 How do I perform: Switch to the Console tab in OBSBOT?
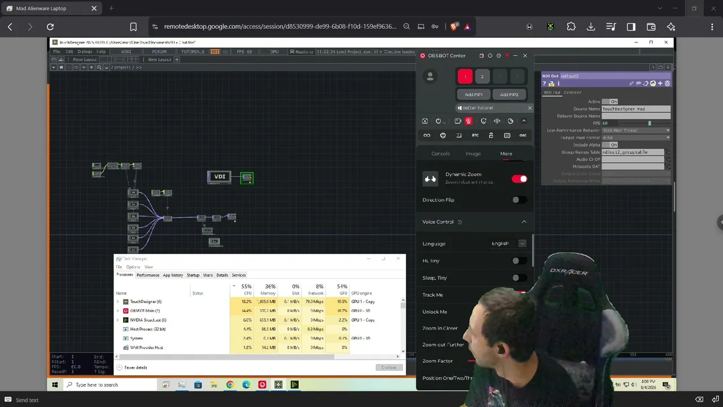coord(441,154)
